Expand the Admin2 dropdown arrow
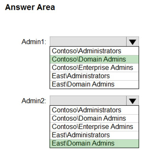142x151 pixels. pyautogui.click(x=133, y=101)
